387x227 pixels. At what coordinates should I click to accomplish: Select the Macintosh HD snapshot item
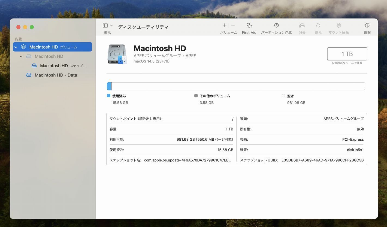point(54,66)
